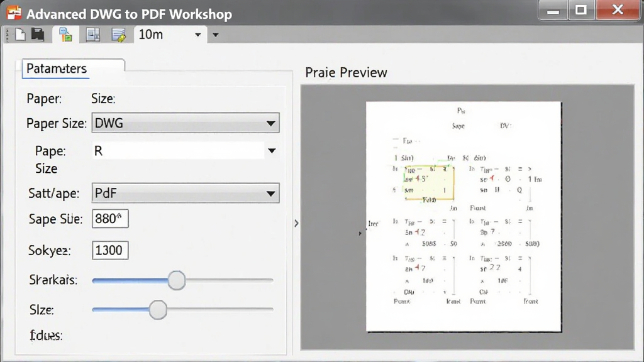This screenshot has width=644, height=362.
Task: Click the application logo icon in title bar
Action: (x=14, y=13)
